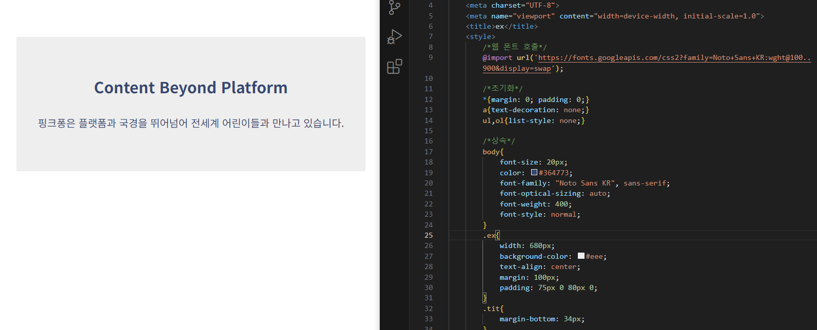Click the '/*초기화*/' comment
The image size is (817, 330).
point(502,89)
